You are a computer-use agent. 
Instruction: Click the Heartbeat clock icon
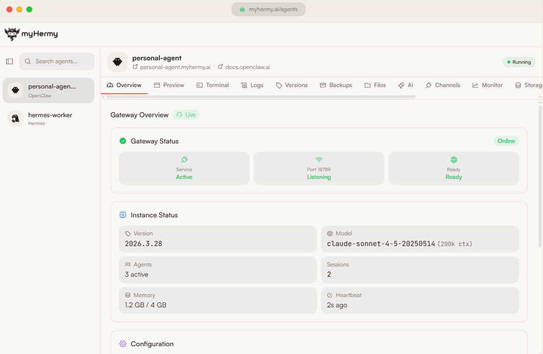330,295
